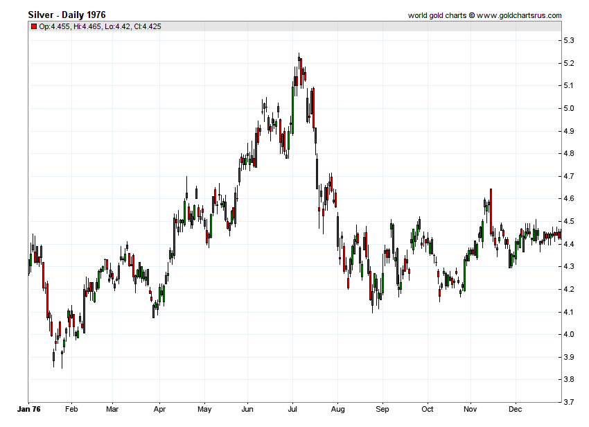Viewport: 589px width, 427px height.
Task: Select the 4.0 price level label
Action: click(569, 335)
